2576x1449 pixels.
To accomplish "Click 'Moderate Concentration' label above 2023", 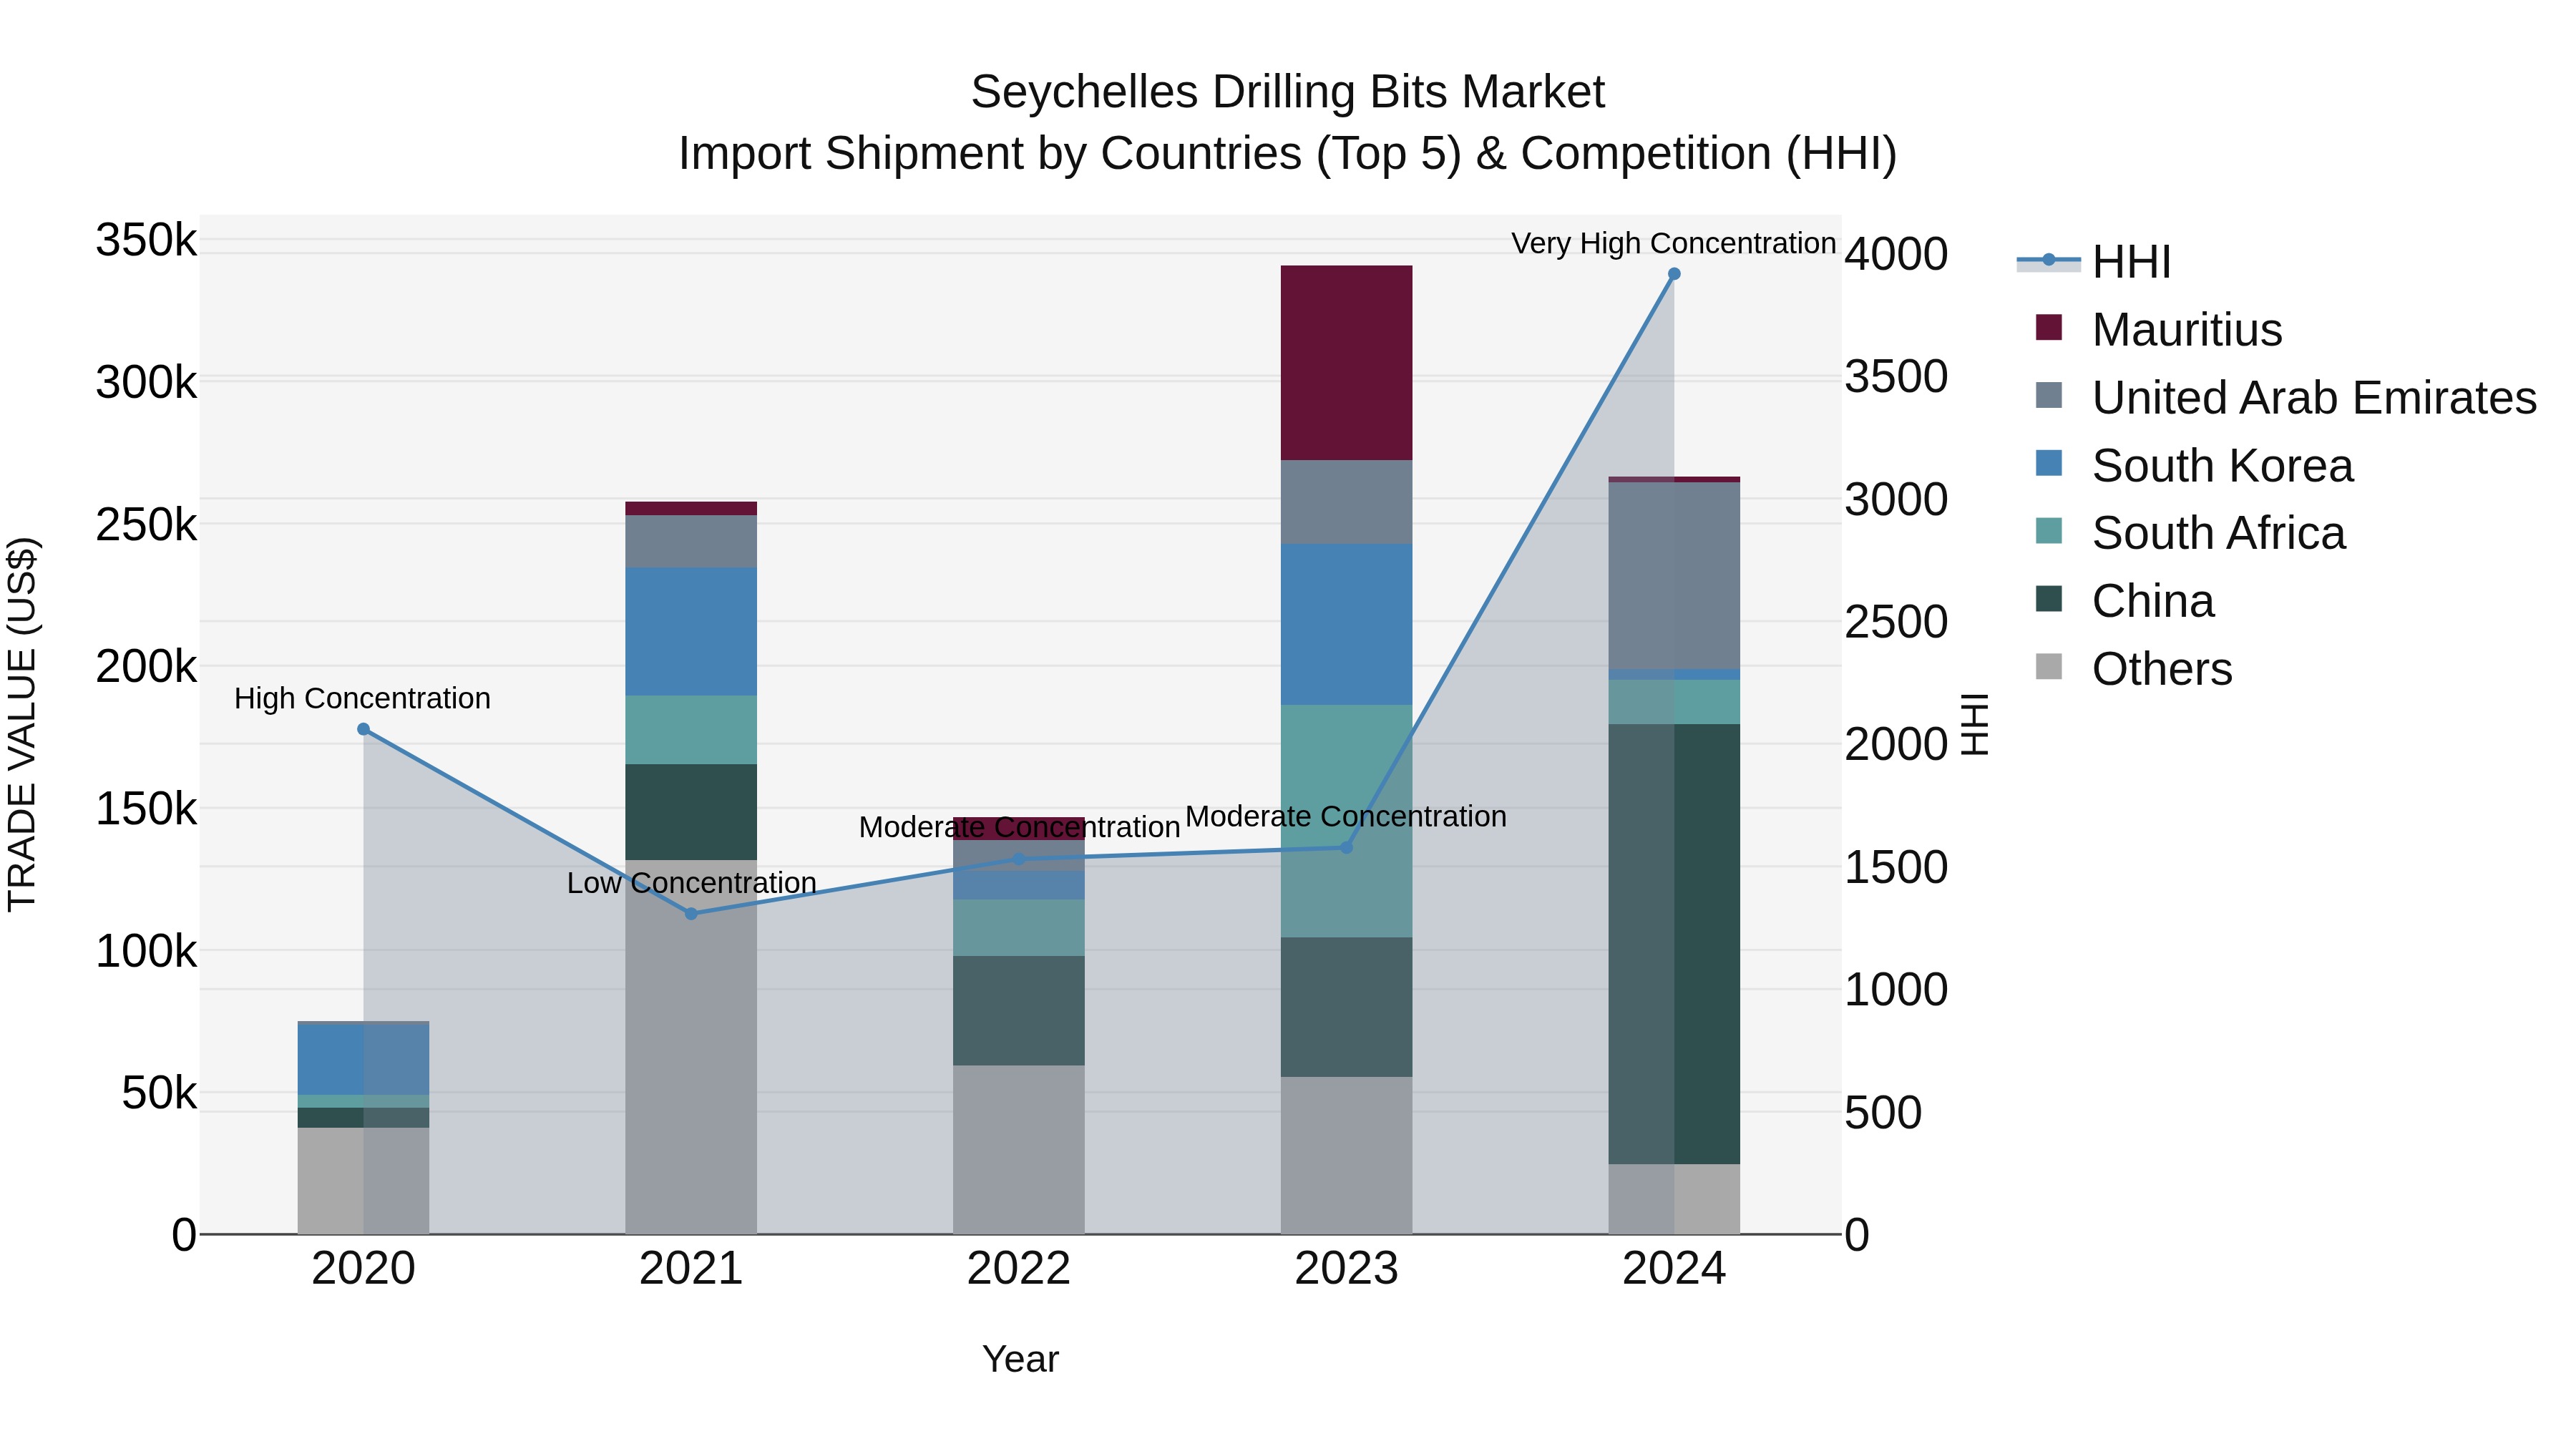I will (1346, 816).
